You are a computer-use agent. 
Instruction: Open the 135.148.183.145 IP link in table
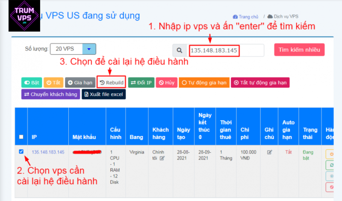(x=48, y=152)
